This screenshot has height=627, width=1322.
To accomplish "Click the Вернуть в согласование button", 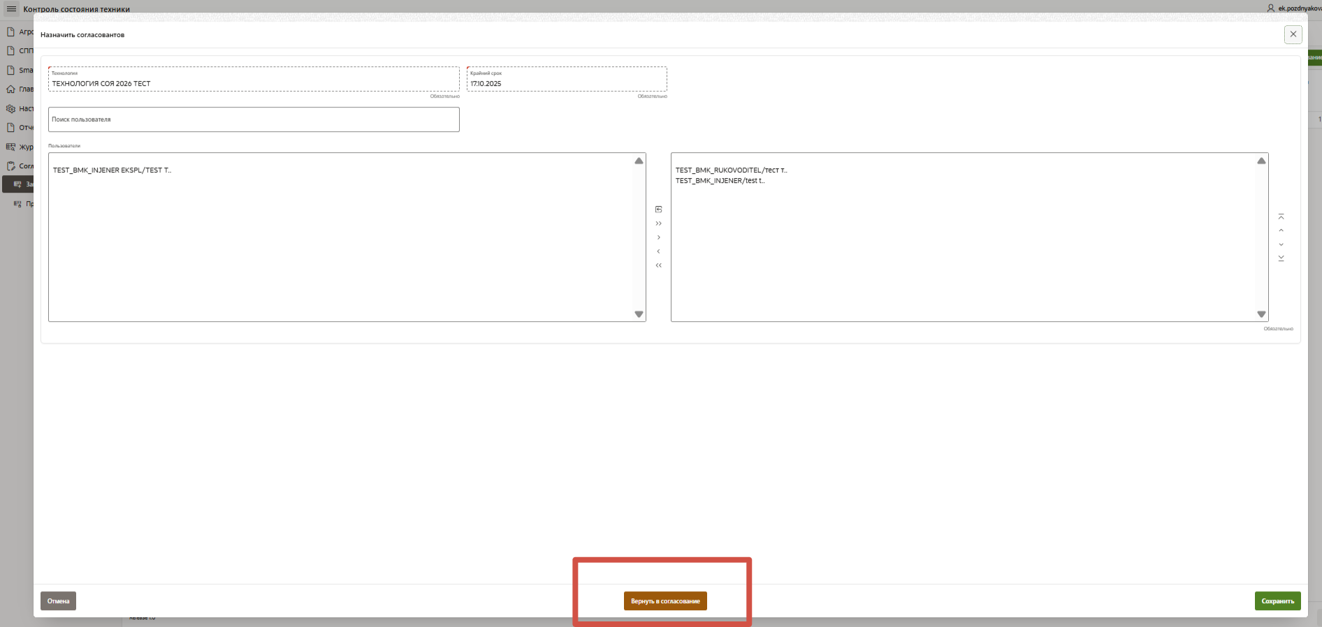I will 664,601.
